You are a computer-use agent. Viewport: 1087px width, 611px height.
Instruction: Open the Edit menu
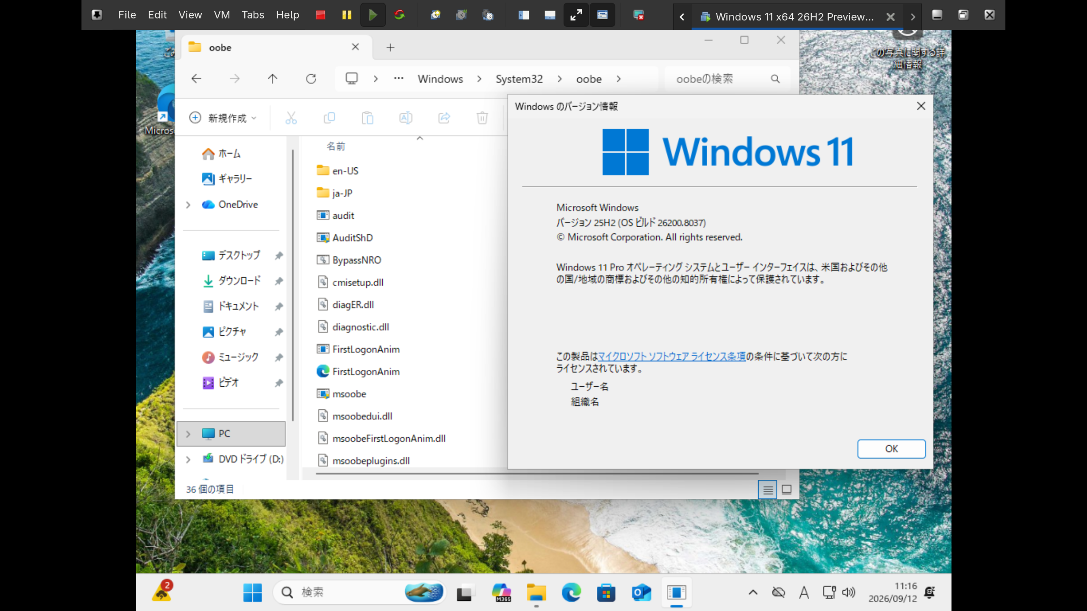(157, 15)
